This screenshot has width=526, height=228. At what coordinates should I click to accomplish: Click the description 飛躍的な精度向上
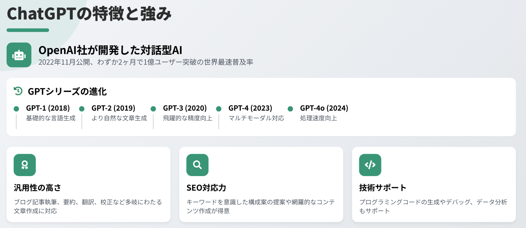[x=188, y=118]
